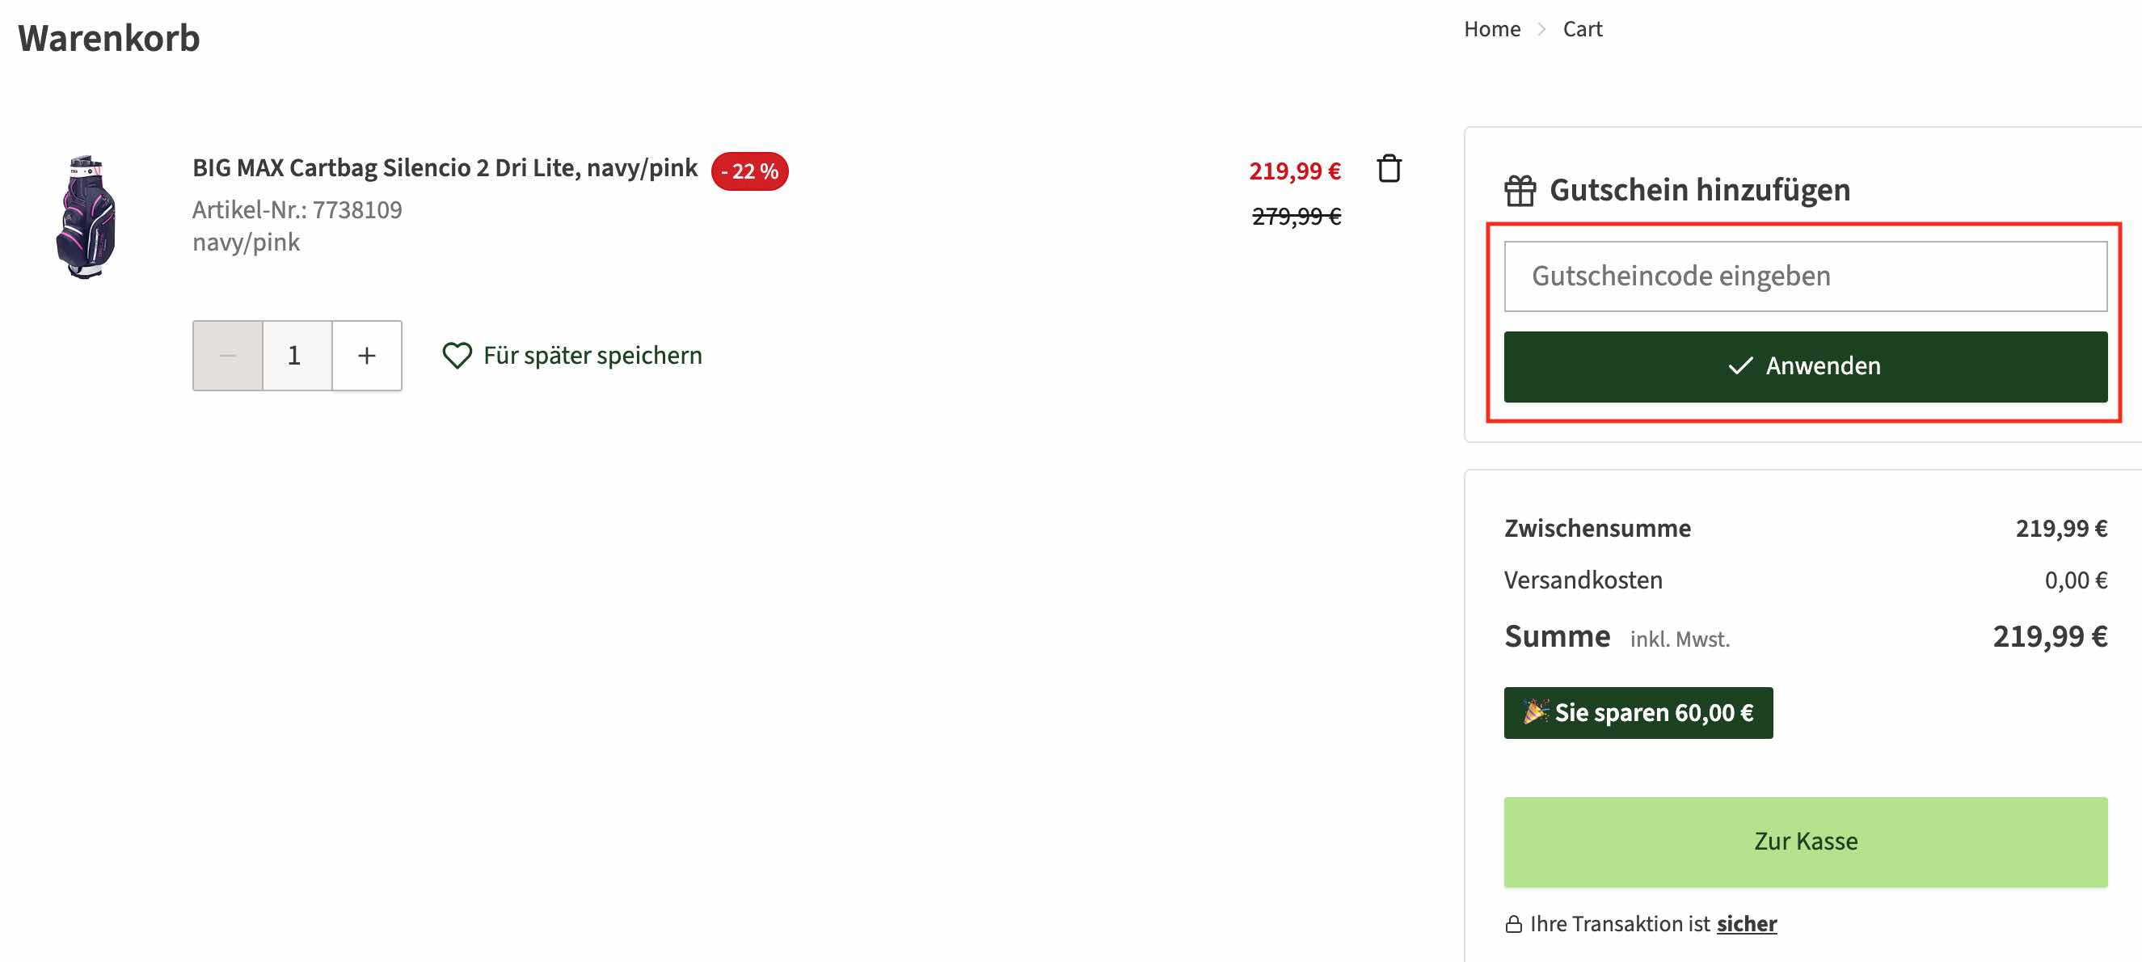Decrease quantity with the minus button
Screen dimensions: 2142x962
click(x=228, y=356)
